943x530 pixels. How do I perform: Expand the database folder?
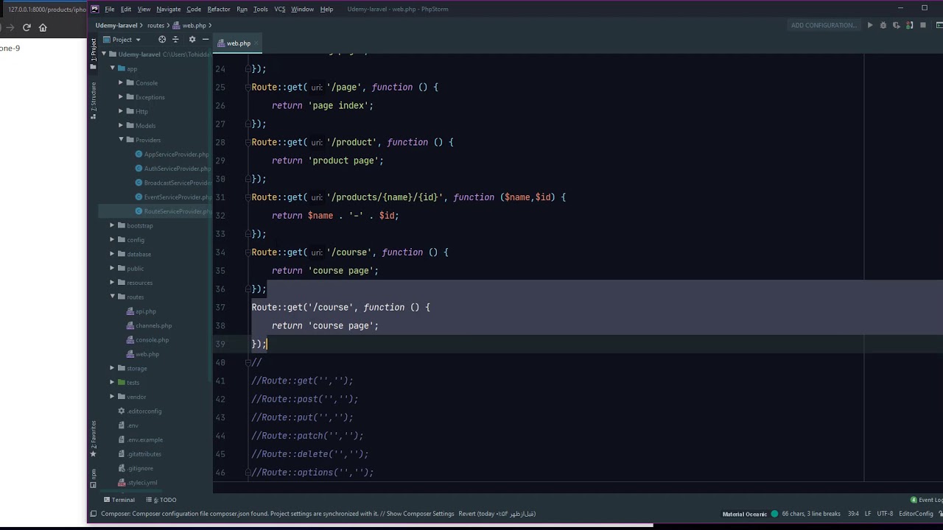coord(113,254)
